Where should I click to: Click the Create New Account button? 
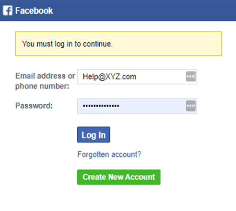119,177
